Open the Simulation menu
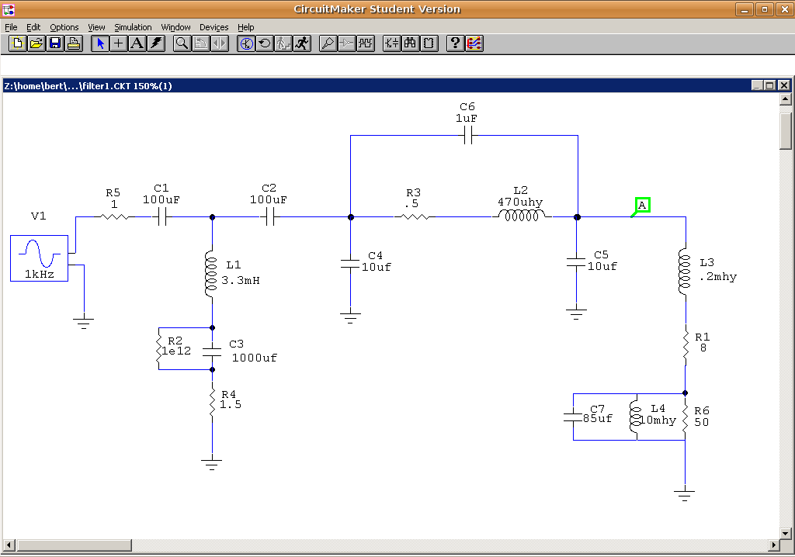795x557 pixels. (x=133, y=27)
